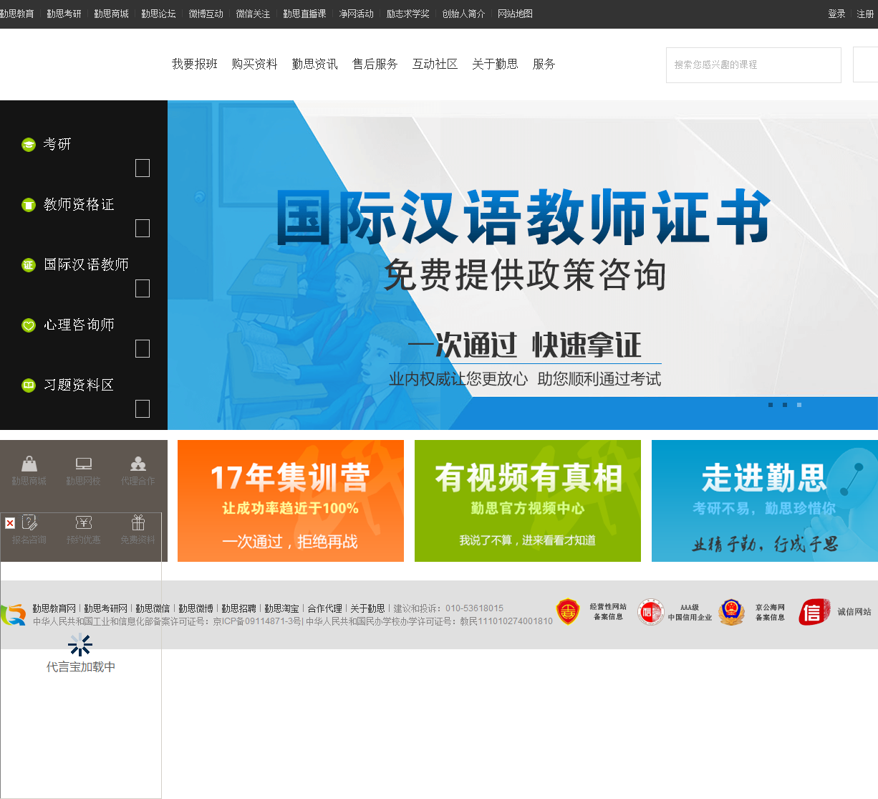Click 勤思考研 in the top bar

pos(64,14)
